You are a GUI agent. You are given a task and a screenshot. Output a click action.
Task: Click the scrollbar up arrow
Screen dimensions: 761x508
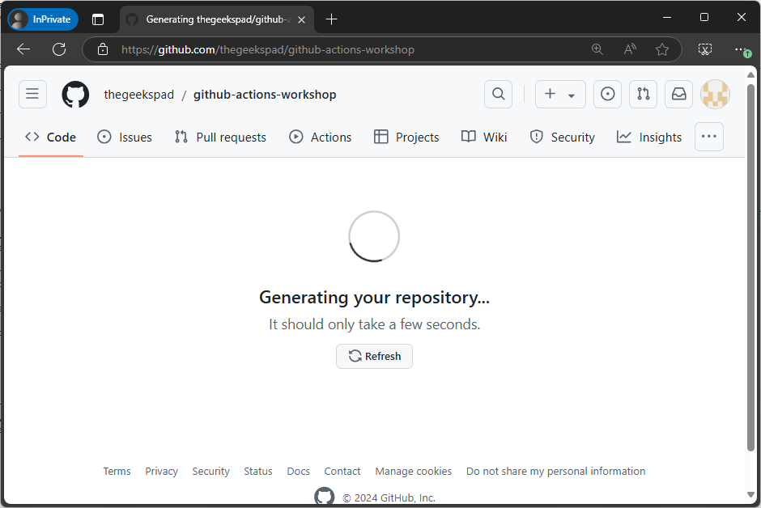point(750,74)
